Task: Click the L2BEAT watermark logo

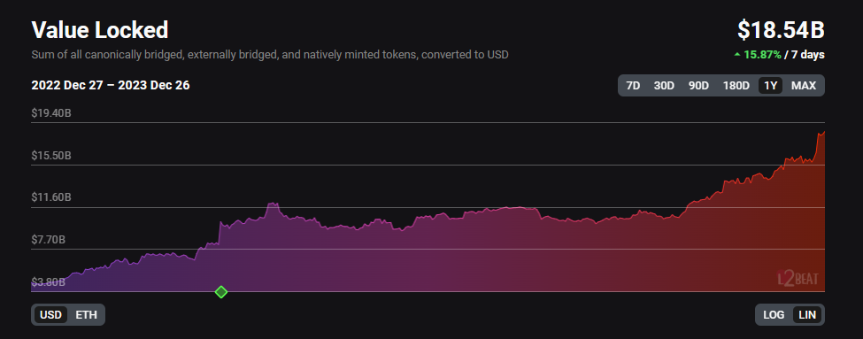Action: [798, 279]
